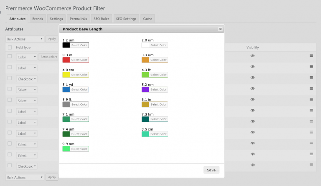321x186 pixels.
Task: Click the black color swatch for 1.2 um
Action: click(x=66, y=45)
